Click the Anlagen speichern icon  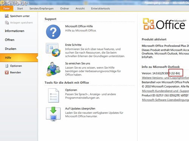7,23
